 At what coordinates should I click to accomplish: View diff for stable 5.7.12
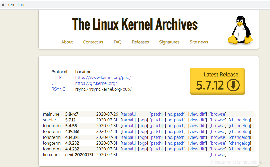coord(198,120)
